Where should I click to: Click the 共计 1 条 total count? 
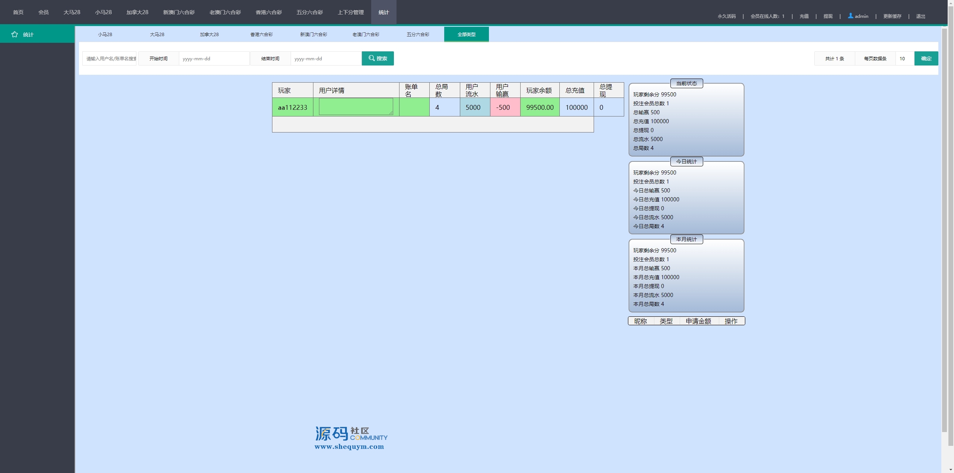835,58
